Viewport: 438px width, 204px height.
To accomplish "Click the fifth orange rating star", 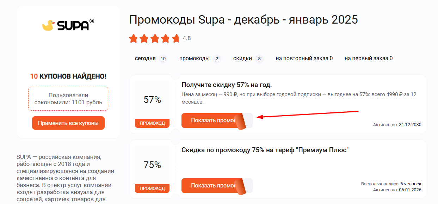I will [176, 38].
